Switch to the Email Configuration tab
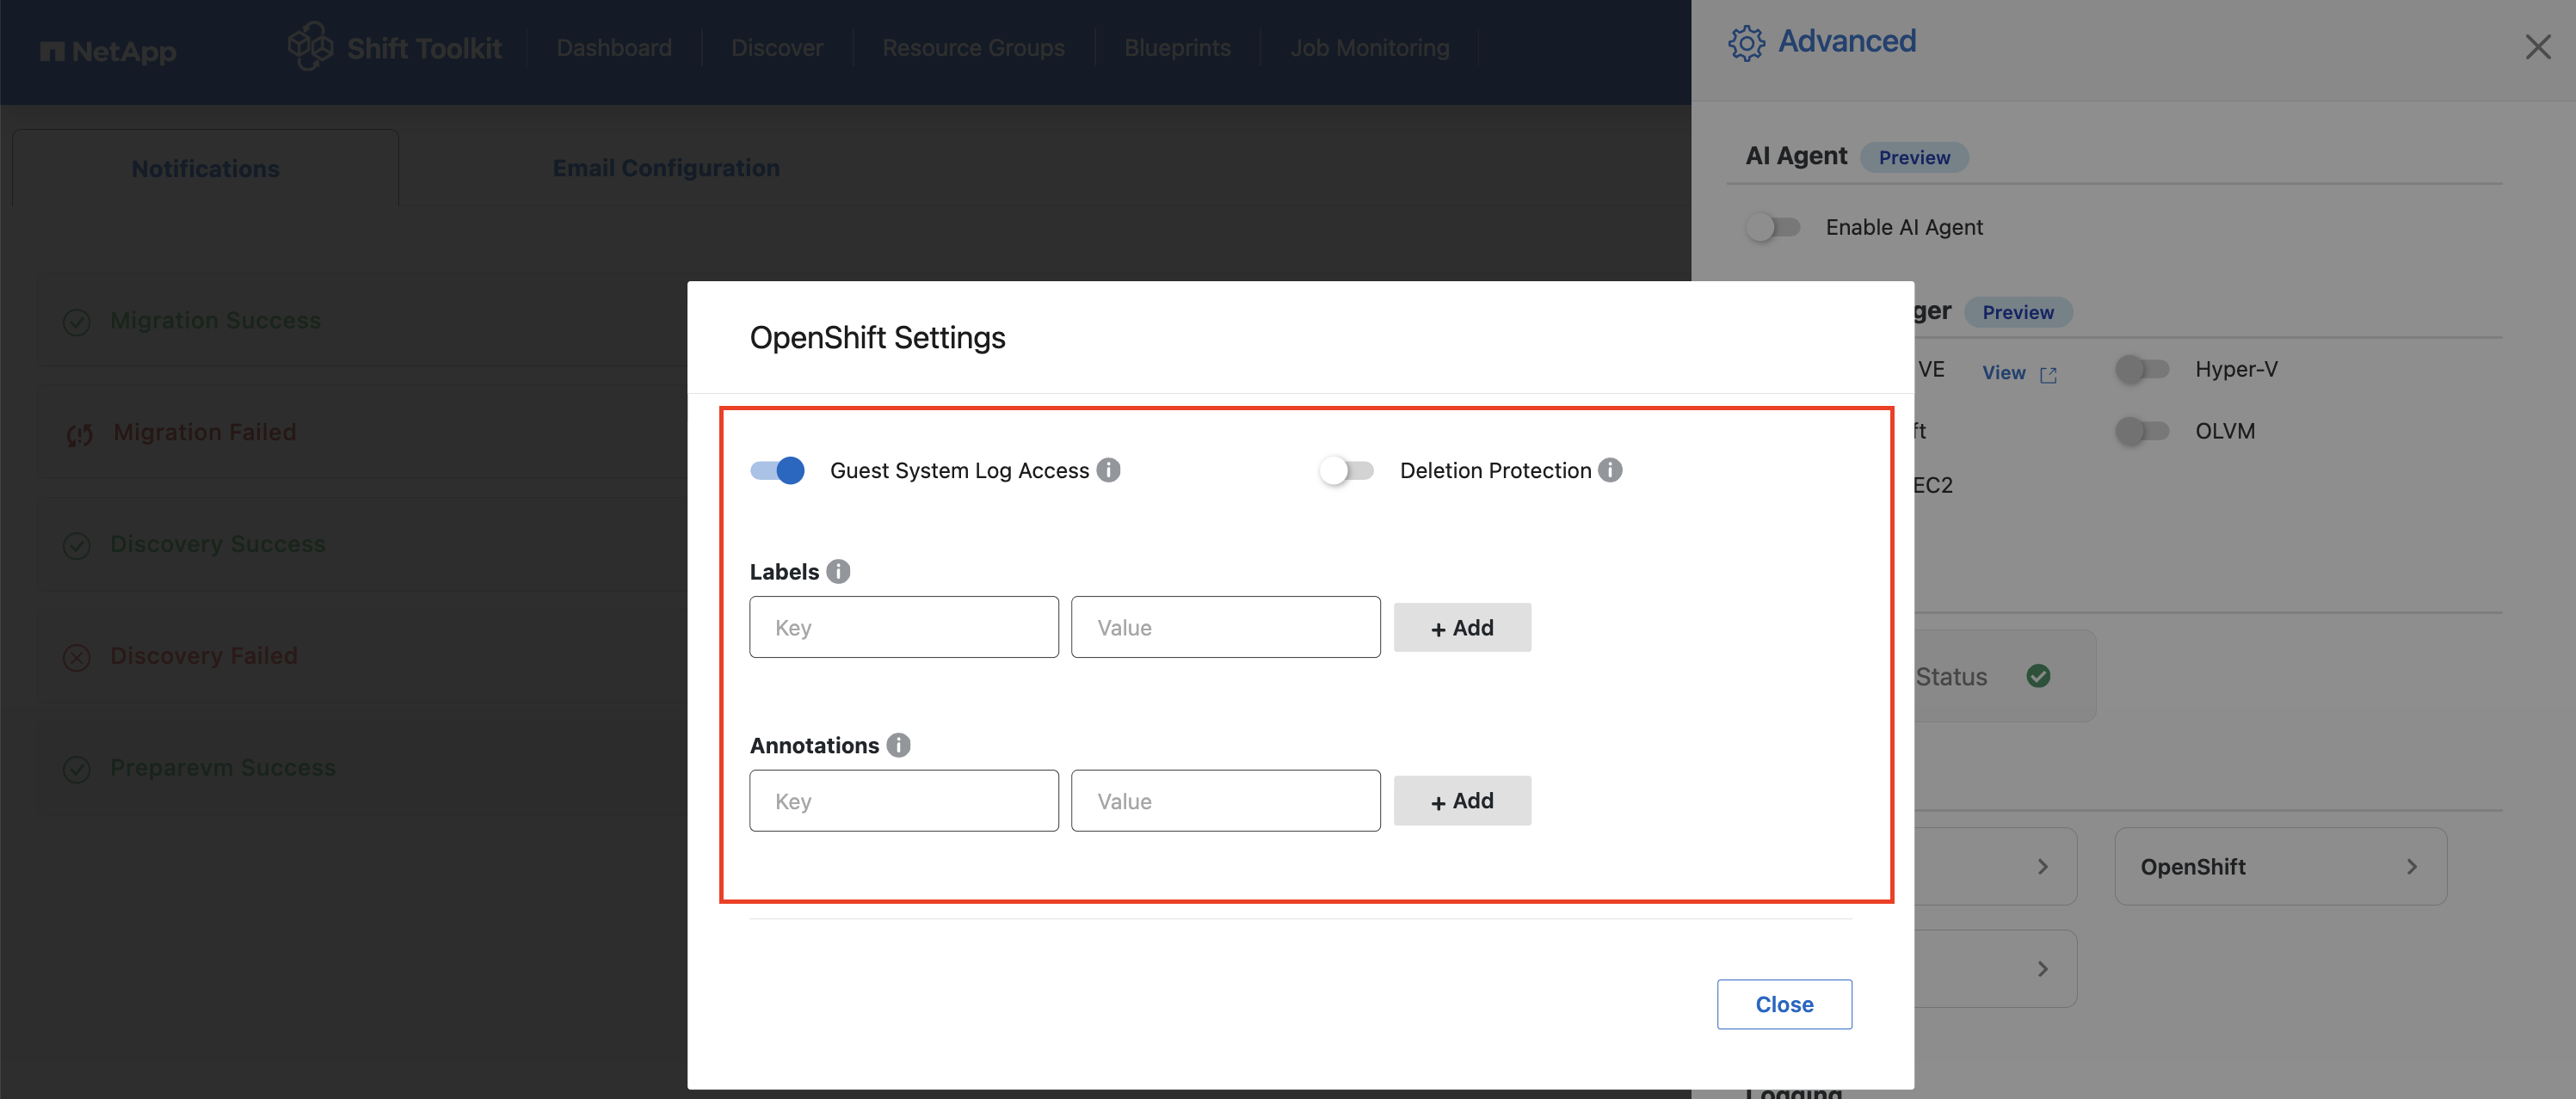The width and height of the screenshot is (2576, 1099). pyautogui.click(x=666, y=168)
